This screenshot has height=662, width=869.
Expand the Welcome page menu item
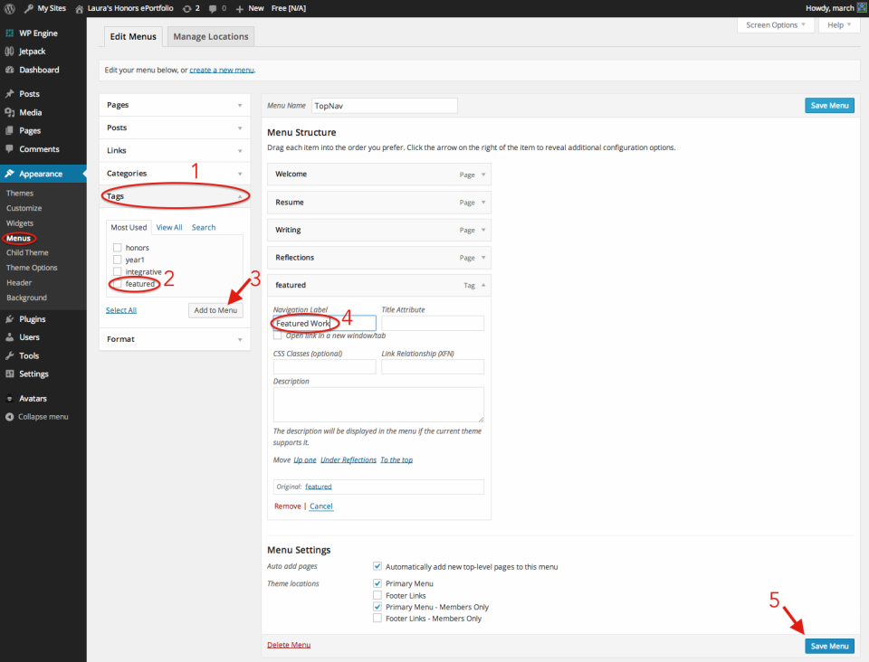pyautogui.click(x=483, y=175)
